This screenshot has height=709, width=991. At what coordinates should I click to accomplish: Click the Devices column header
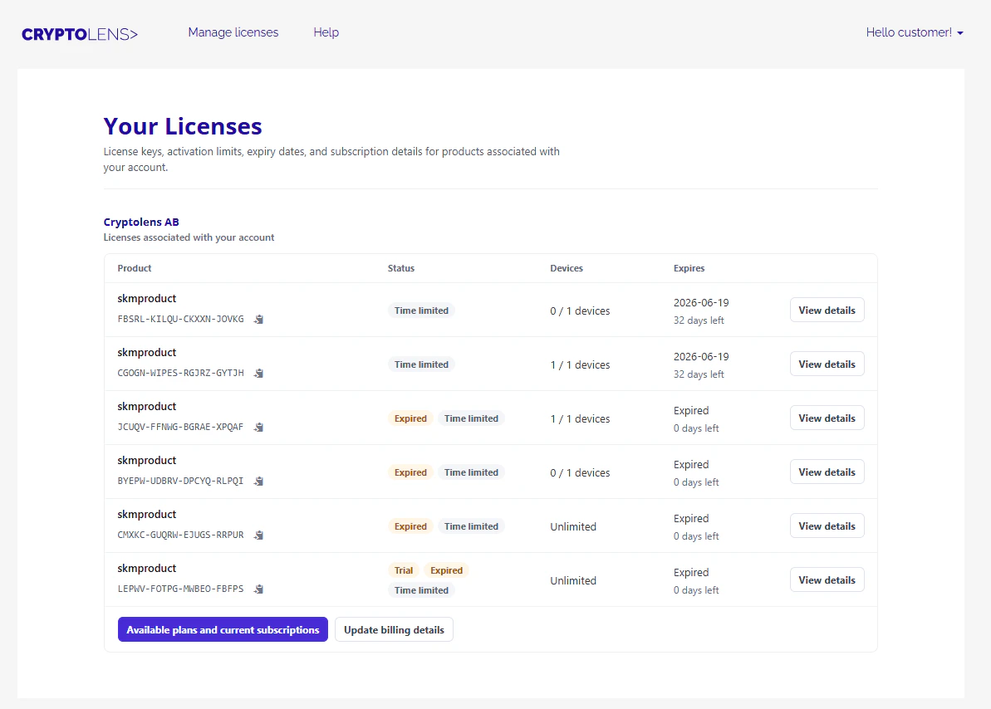coord(567,268)
